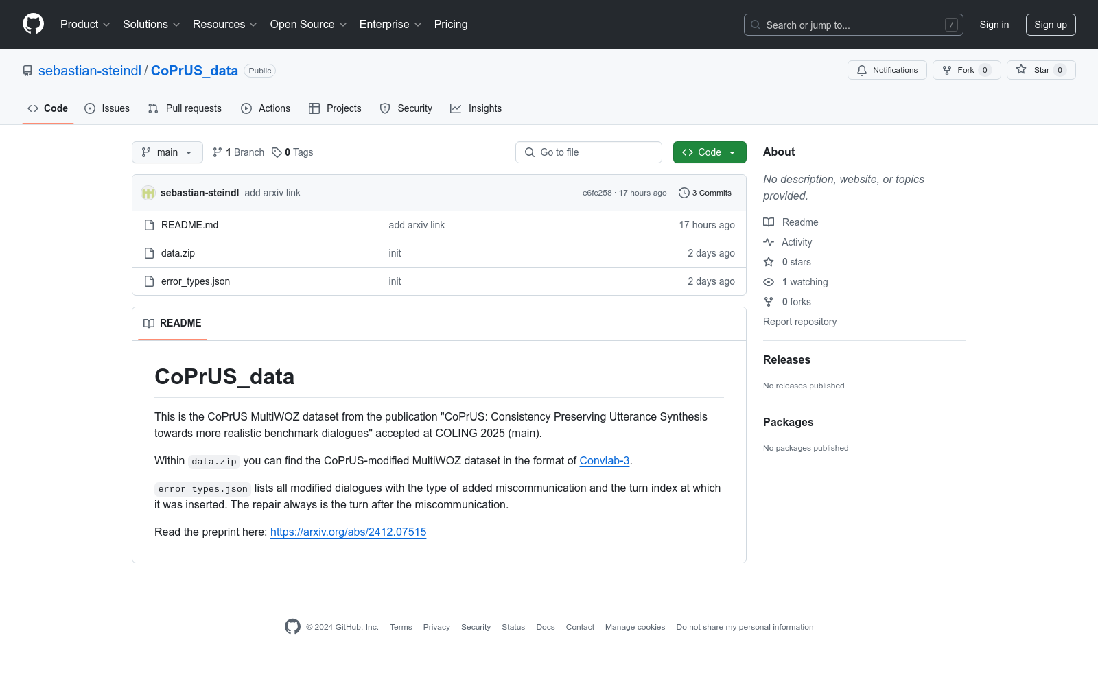Screen dimensions: 1098x686
Task: Follow the Convlab-3 link
Action: (x=605, y=460)
